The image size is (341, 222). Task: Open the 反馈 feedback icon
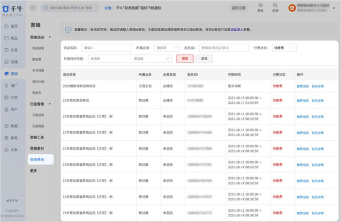275,5
